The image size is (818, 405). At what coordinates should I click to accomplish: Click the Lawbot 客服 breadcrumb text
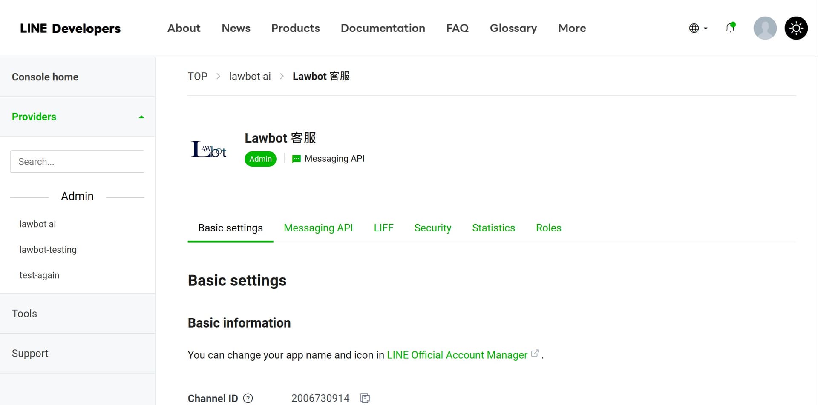(x=321, y=76)
